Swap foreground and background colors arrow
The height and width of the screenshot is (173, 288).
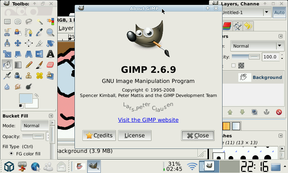36,96
